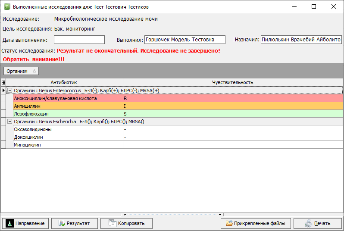The height and width of the screenshot is (231, 344).
Task: Click the copy icon on Копировать button
Action: [x=113, y=223]
